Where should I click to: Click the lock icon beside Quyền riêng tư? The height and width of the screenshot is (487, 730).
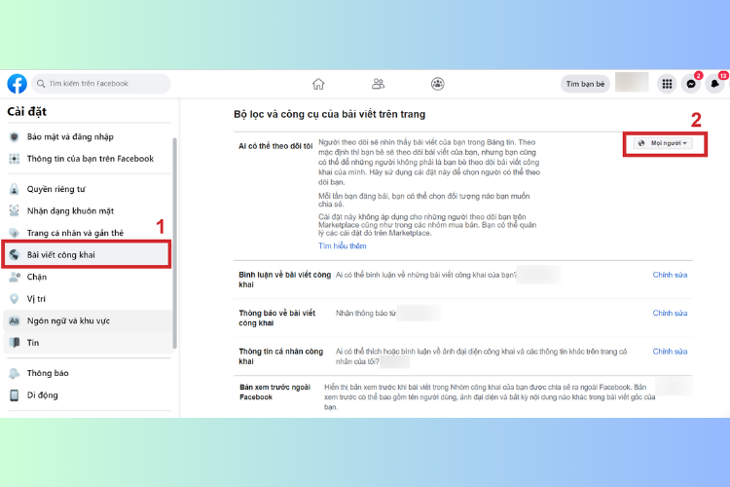click(15, 189)
